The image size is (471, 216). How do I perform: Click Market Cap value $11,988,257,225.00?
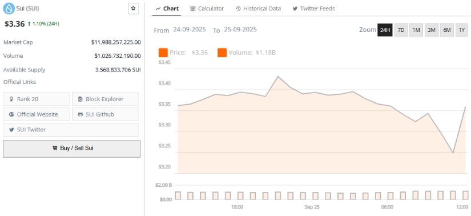click(116, 42)
